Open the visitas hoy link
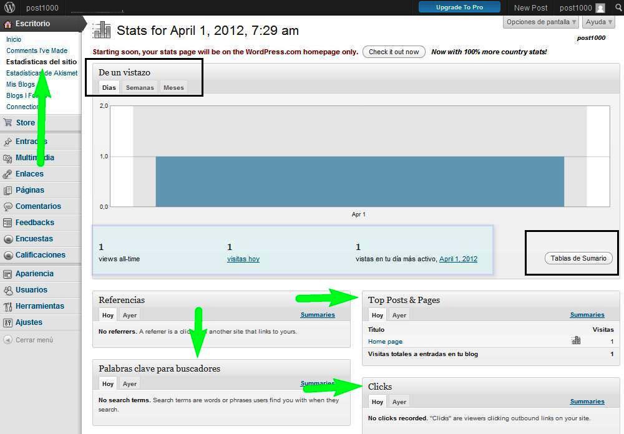 [243, 259]
